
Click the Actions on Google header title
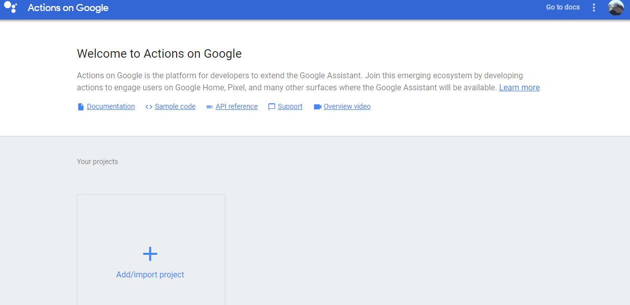click(68, 8)
